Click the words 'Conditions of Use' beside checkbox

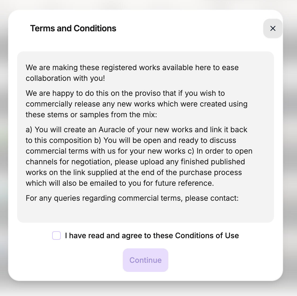207,236
